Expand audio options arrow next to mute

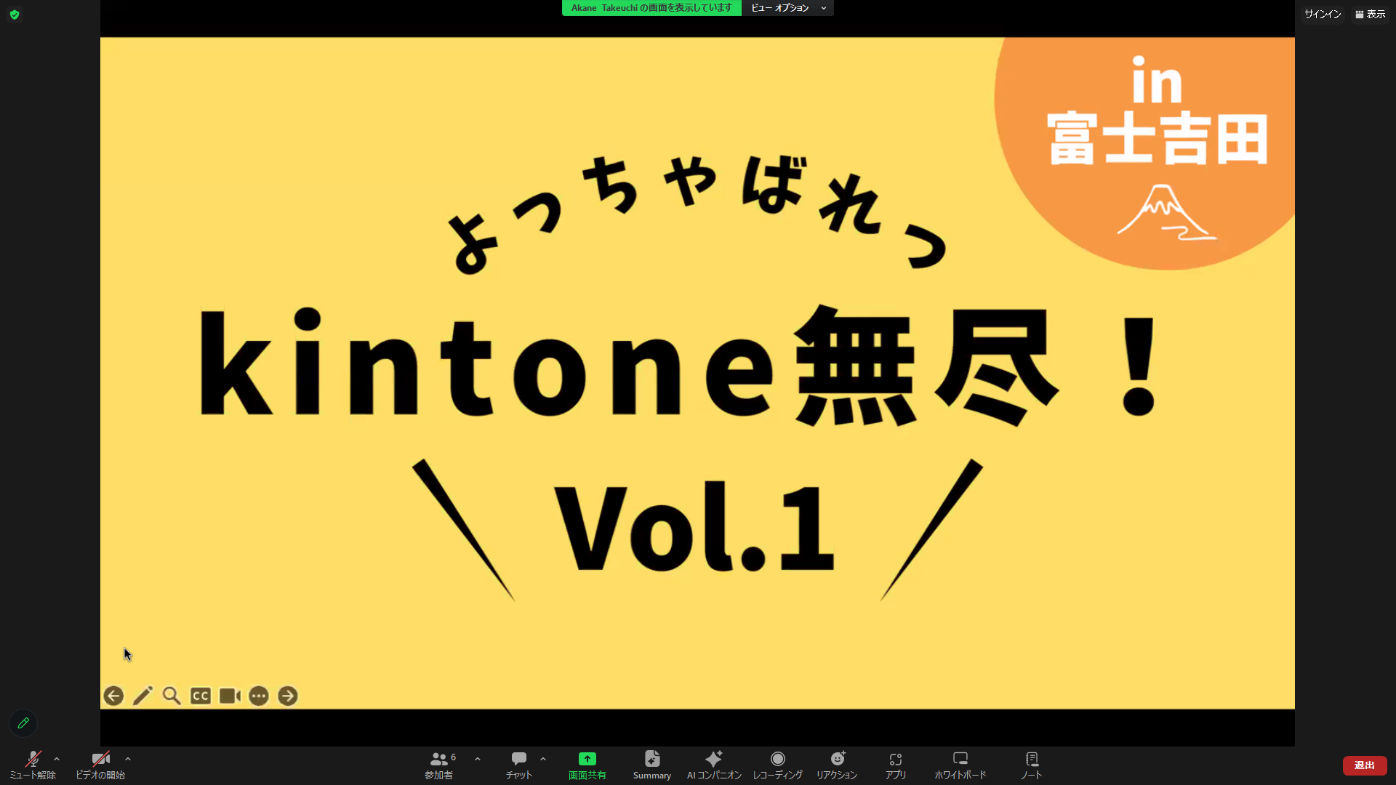[x=57, y=759]
